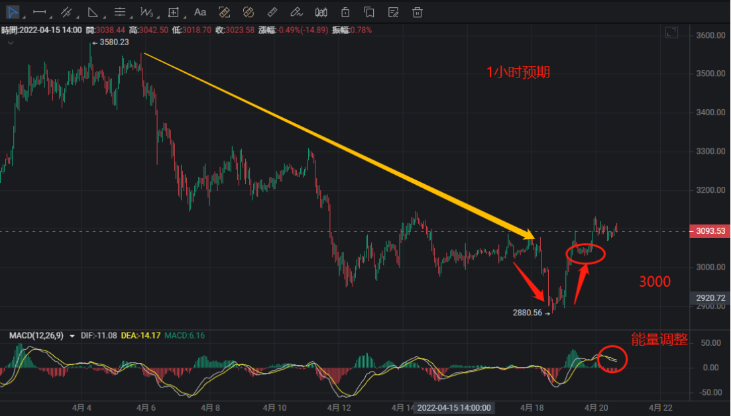Click the high price 3042.50 value
This screenshot has height=416, width=731.
(154, 30)
